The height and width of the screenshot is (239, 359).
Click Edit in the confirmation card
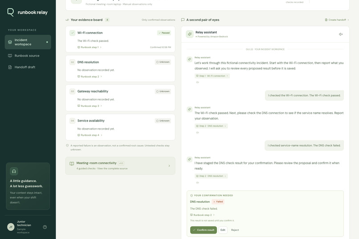click(223, 230)
